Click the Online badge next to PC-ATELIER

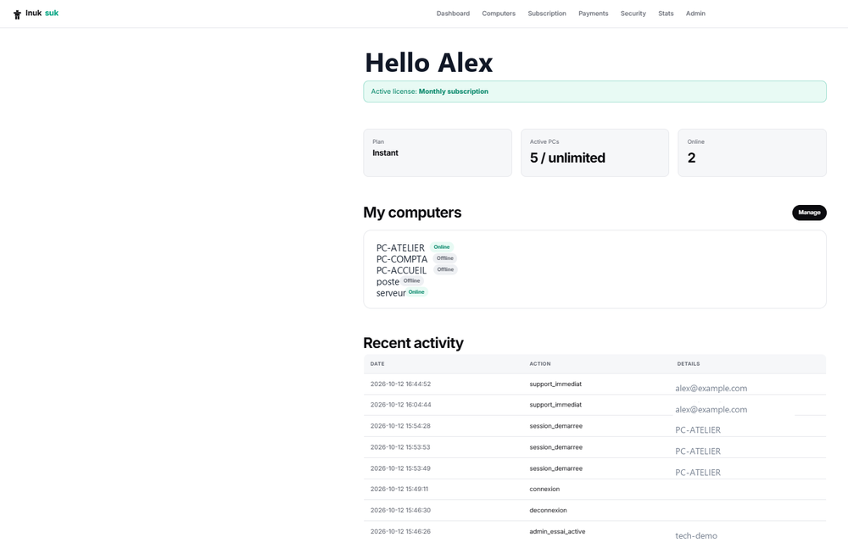(x=441, y=247)
